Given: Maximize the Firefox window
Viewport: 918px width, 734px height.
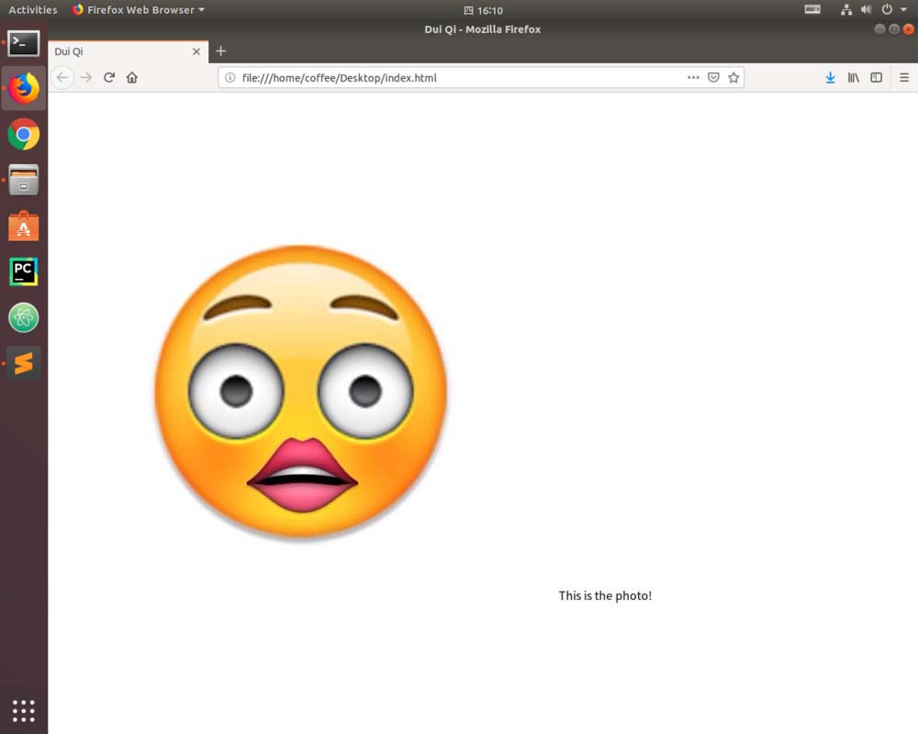Looking at the screenshot, I should 894,29.
